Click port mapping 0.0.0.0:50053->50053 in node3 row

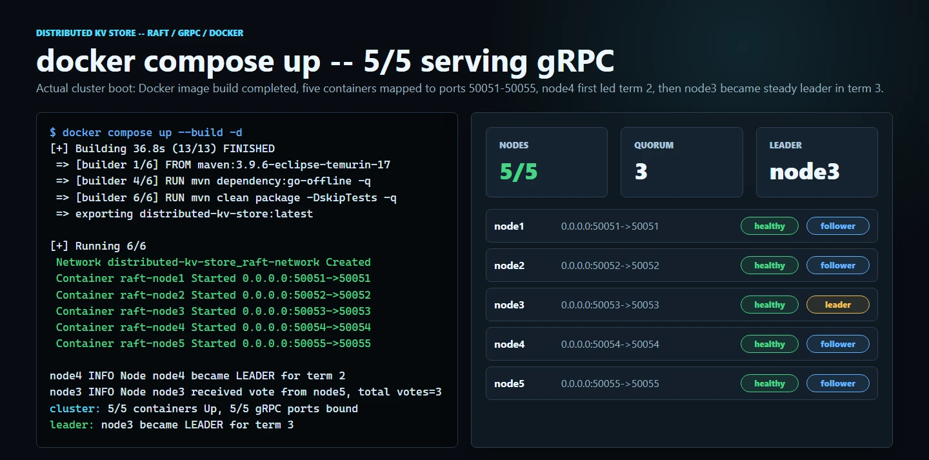tap(610, 305)
